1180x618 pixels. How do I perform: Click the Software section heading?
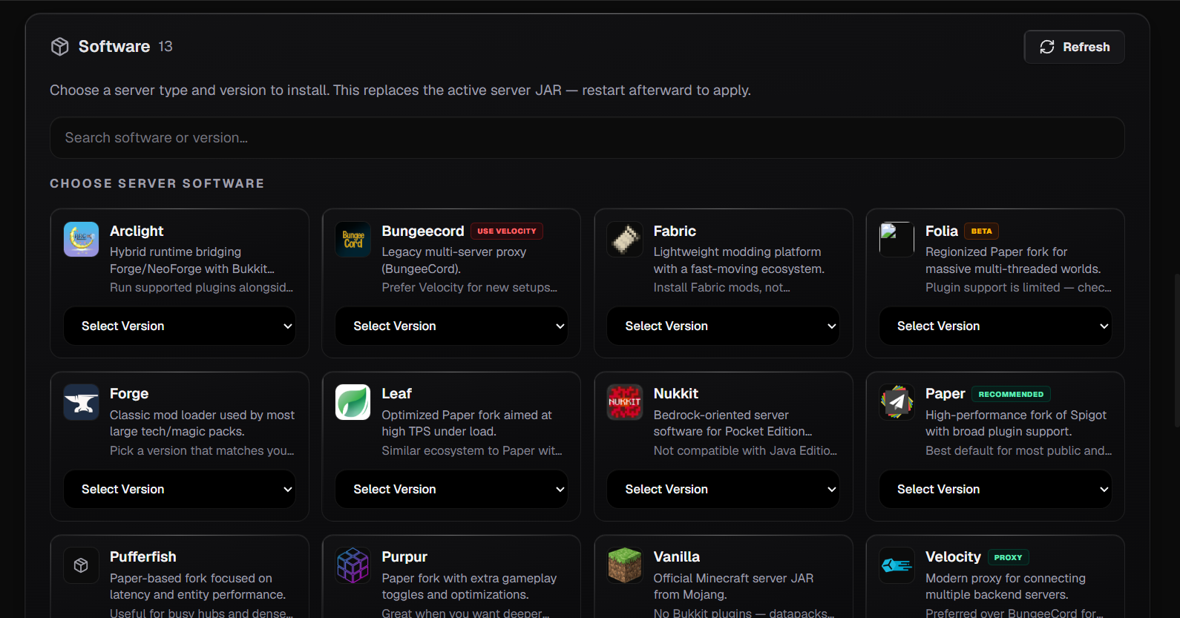click(114, 46)
